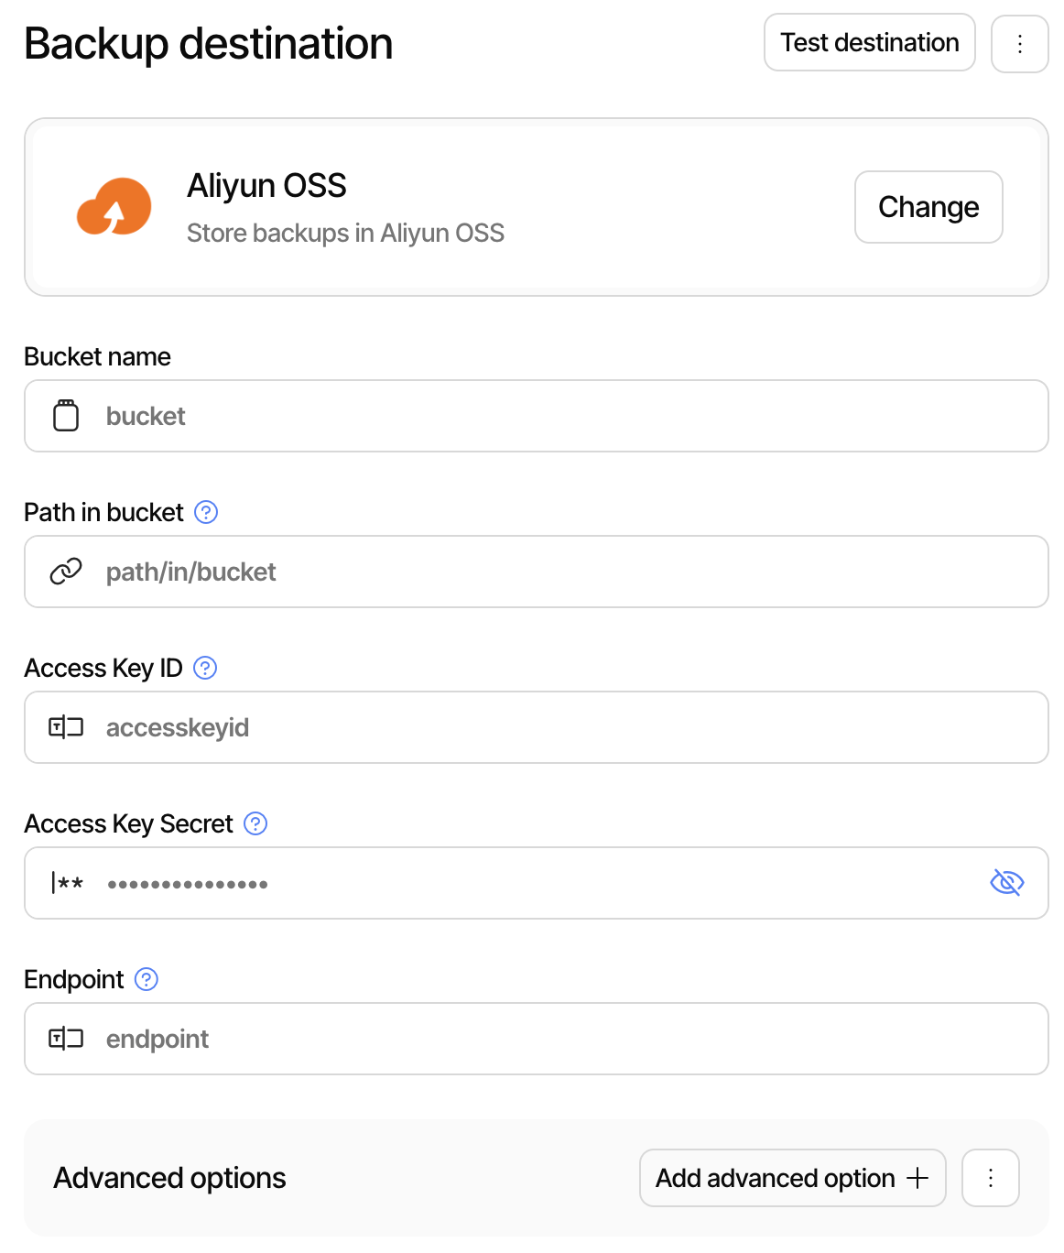The height and width of the screenshot is (1253, 1064).
Task: Click the text field icon beside accesskeyid placeholder
Action: point(65,726)
